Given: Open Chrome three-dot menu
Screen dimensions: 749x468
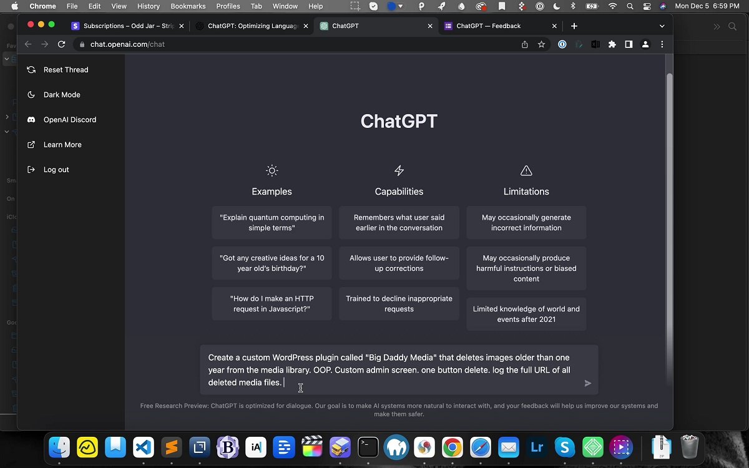Looking at the screenshot, I should click(662, 44).
